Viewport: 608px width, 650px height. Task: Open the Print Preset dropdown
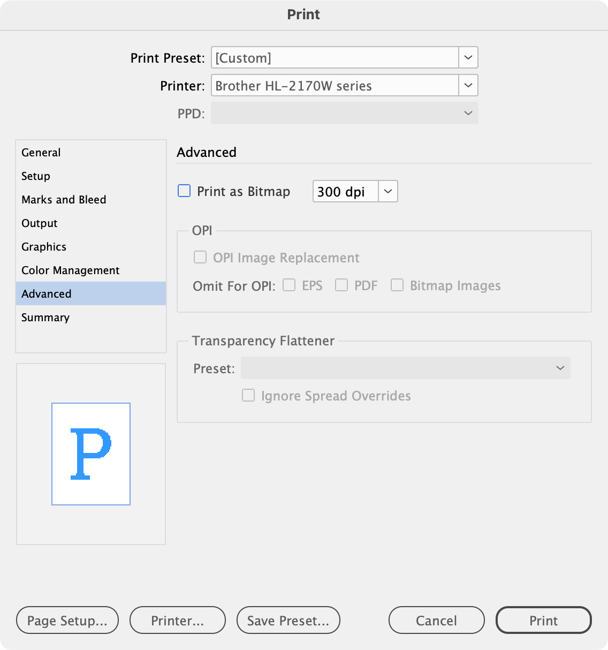[468, 57]
